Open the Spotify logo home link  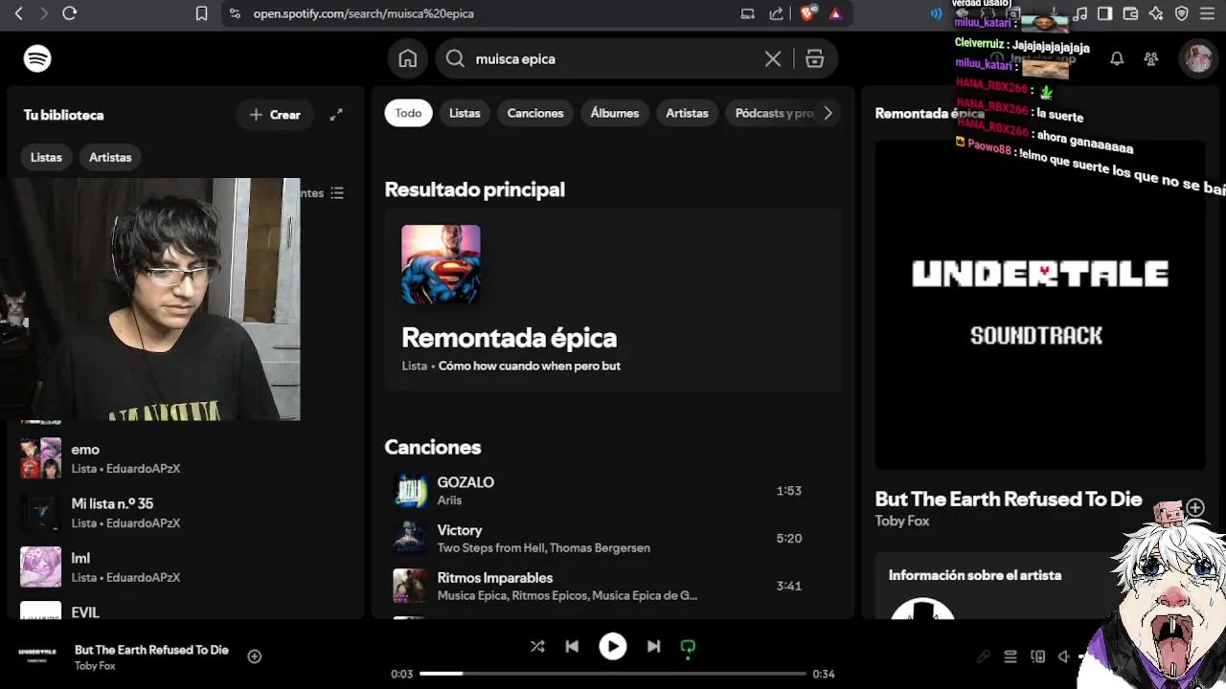click(x=37, y=58)
